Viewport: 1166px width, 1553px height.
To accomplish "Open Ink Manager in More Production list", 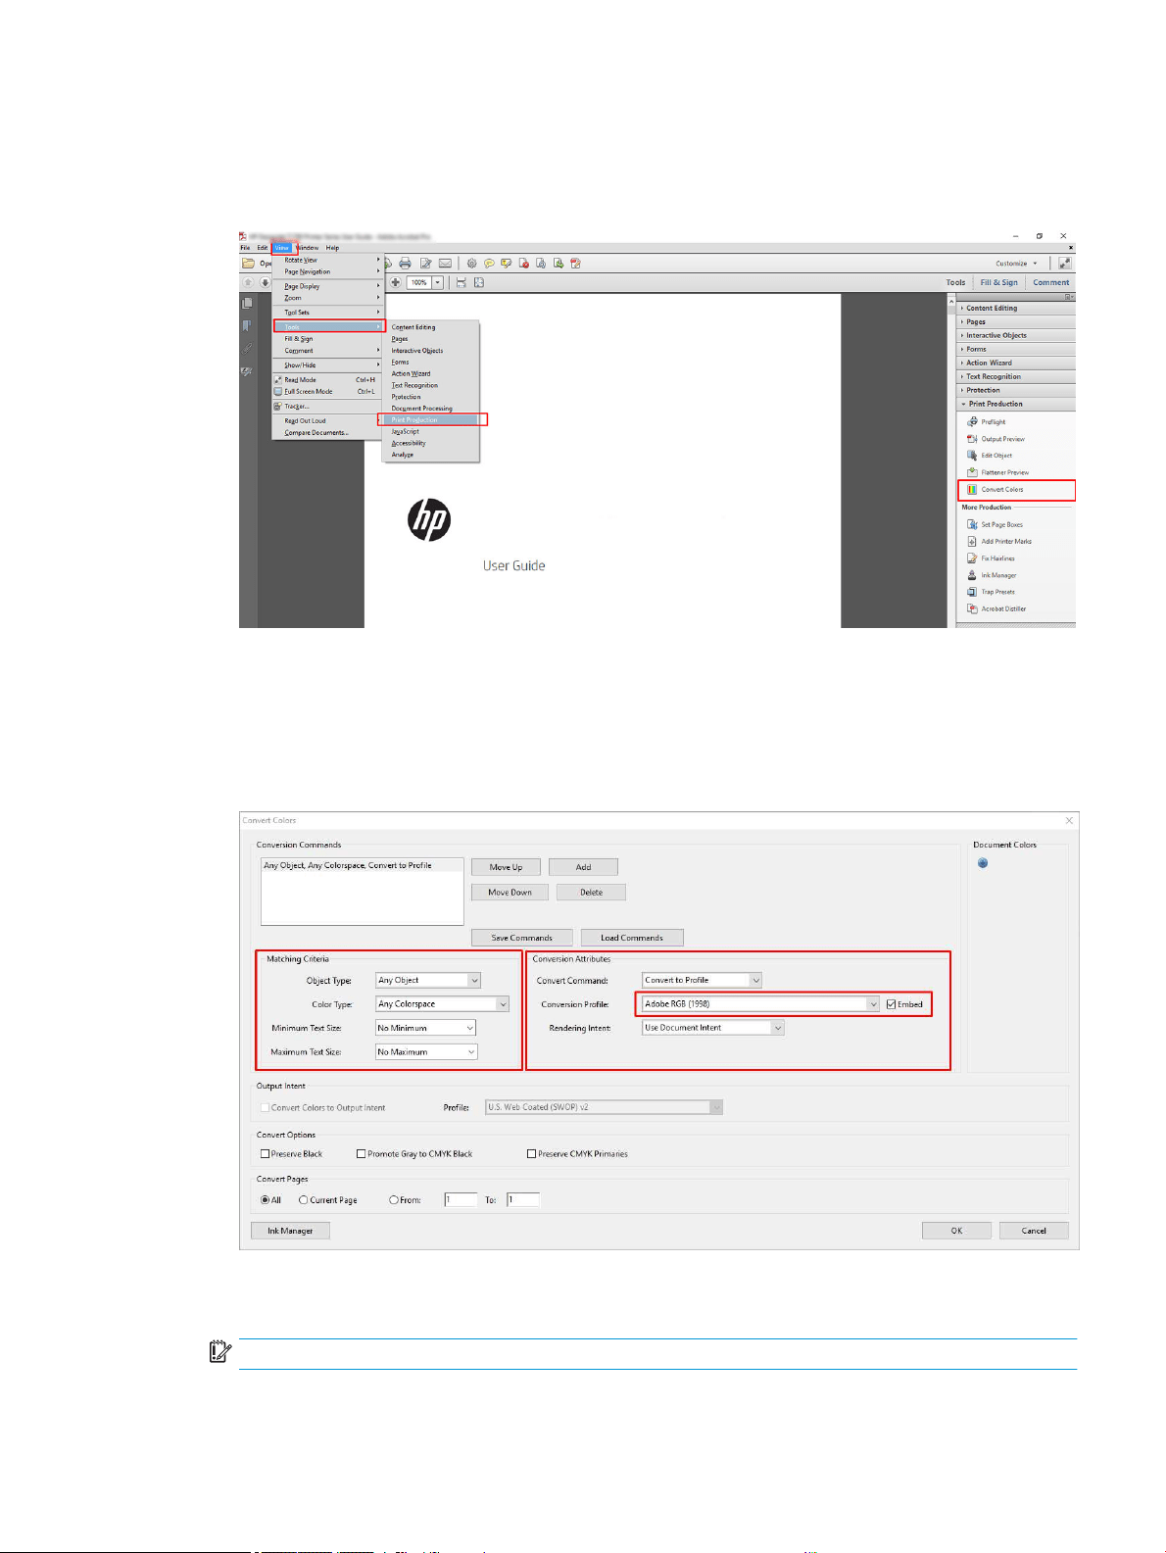I will coord(993,575).
